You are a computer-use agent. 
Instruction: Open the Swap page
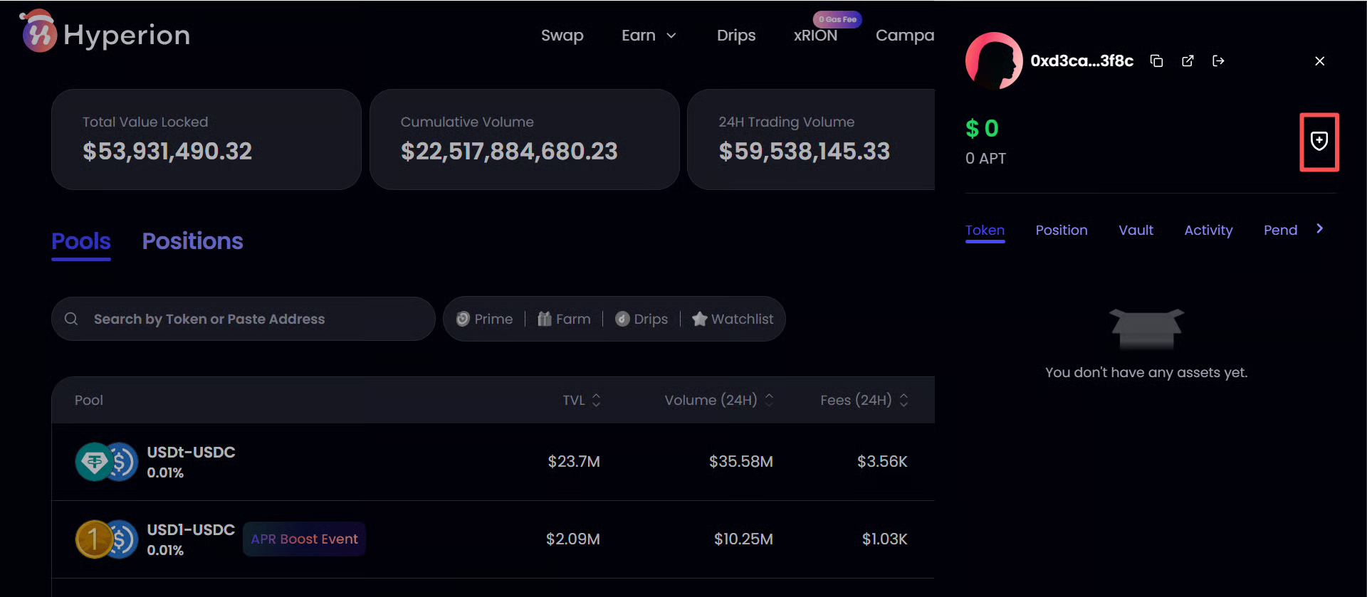click(562, 36)
